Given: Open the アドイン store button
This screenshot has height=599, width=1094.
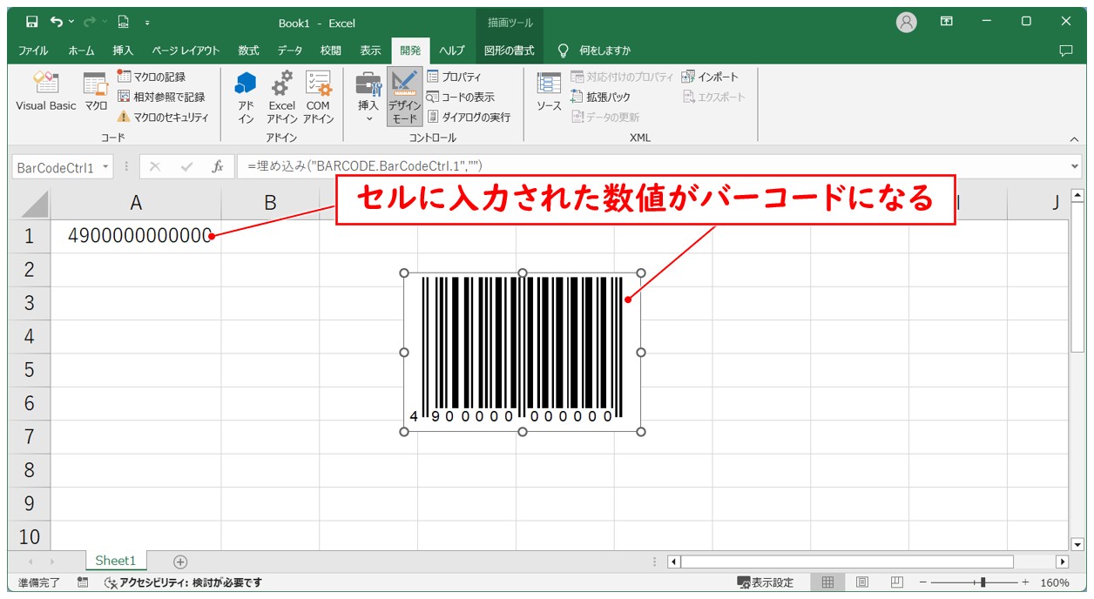Looking at the screenshot, I should 246,97.
